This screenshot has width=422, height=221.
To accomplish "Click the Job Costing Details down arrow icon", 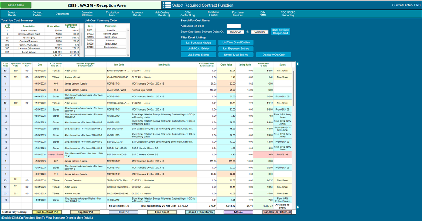I will tap(169, 16).
